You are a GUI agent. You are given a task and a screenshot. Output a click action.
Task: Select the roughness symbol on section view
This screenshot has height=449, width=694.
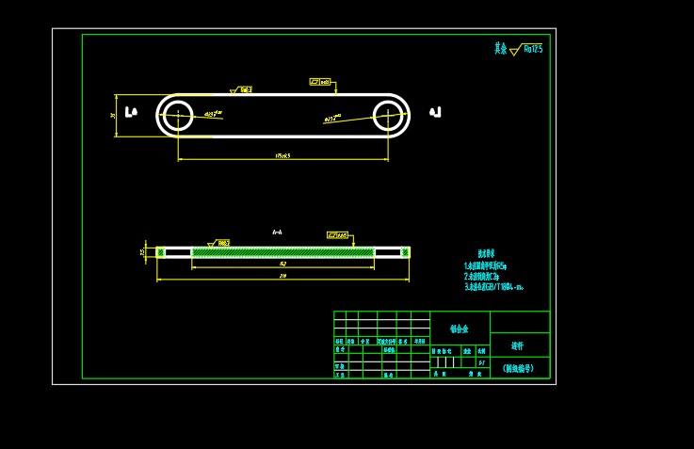tap(218, 243)
